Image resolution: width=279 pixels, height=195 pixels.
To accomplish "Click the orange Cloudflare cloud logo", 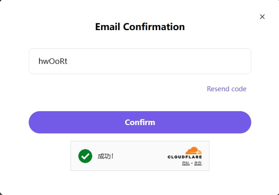I will point(193,151).
